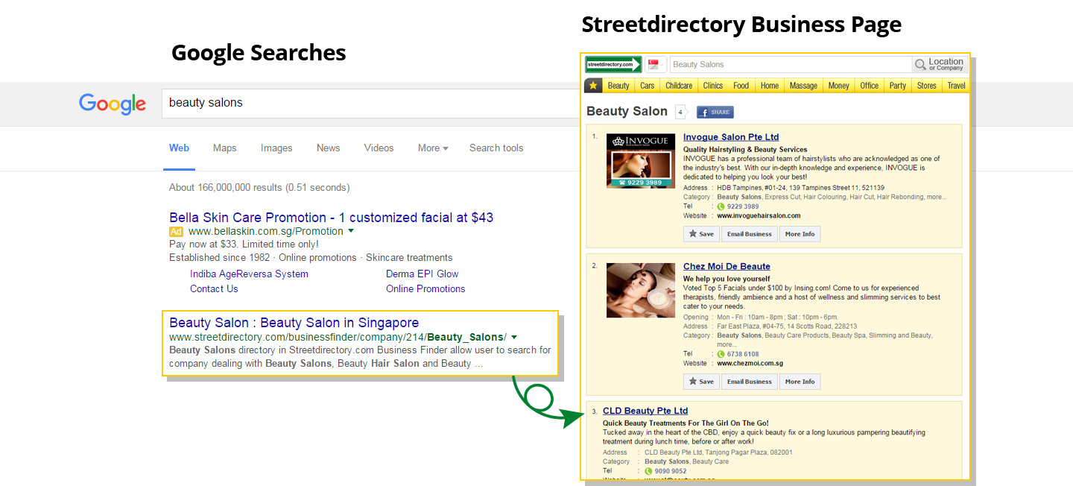The width and height of the screenshot is (1073, 486).
Task: Click the Streetdirectory Beauty Salons search field
Action: pyautogui.click(x=791, y=65)
